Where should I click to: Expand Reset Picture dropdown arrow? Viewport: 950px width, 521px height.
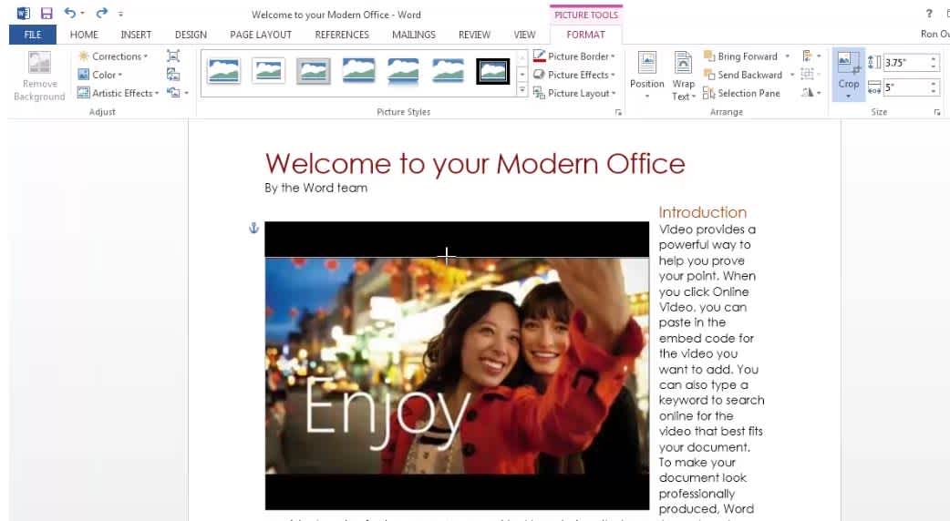coord(187,93)
